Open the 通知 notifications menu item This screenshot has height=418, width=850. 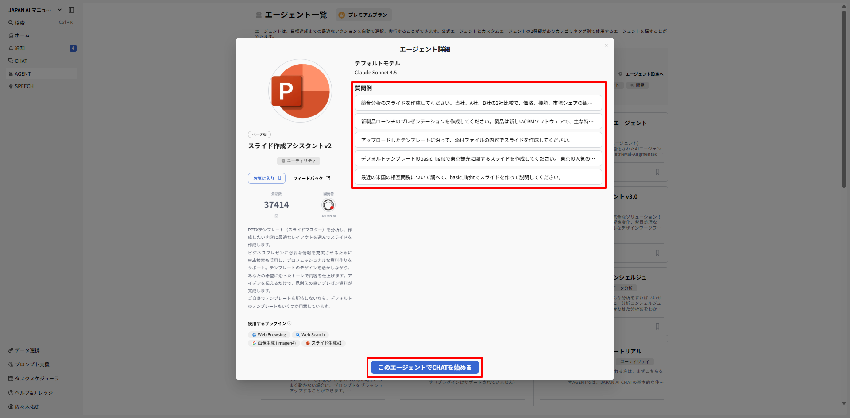(x=20, y=48)
